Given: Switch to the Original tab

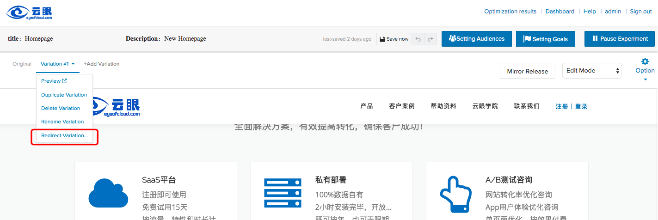Looking at the screenshot, I should pos(22,64).
